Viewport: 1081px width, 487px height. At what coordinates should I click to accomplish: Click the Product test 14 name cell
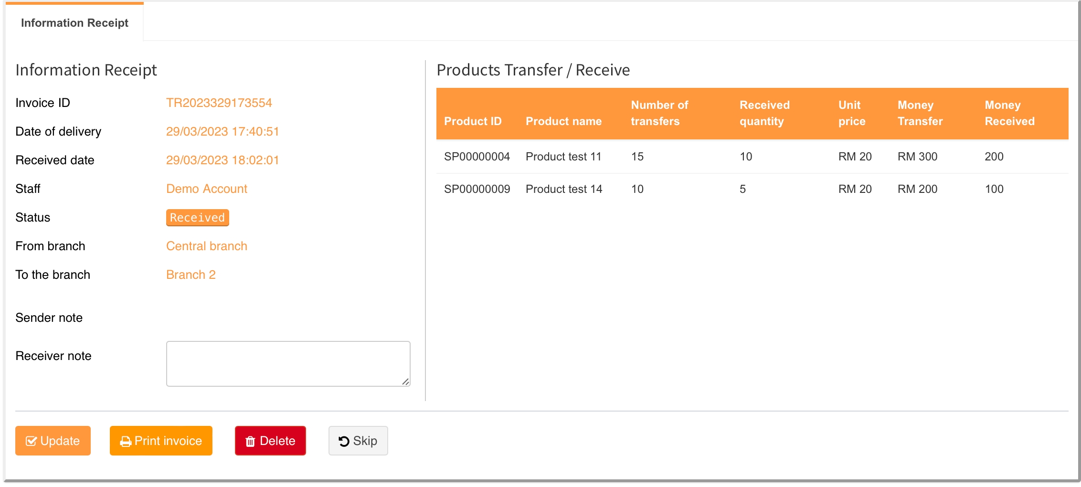click(563, 189)
